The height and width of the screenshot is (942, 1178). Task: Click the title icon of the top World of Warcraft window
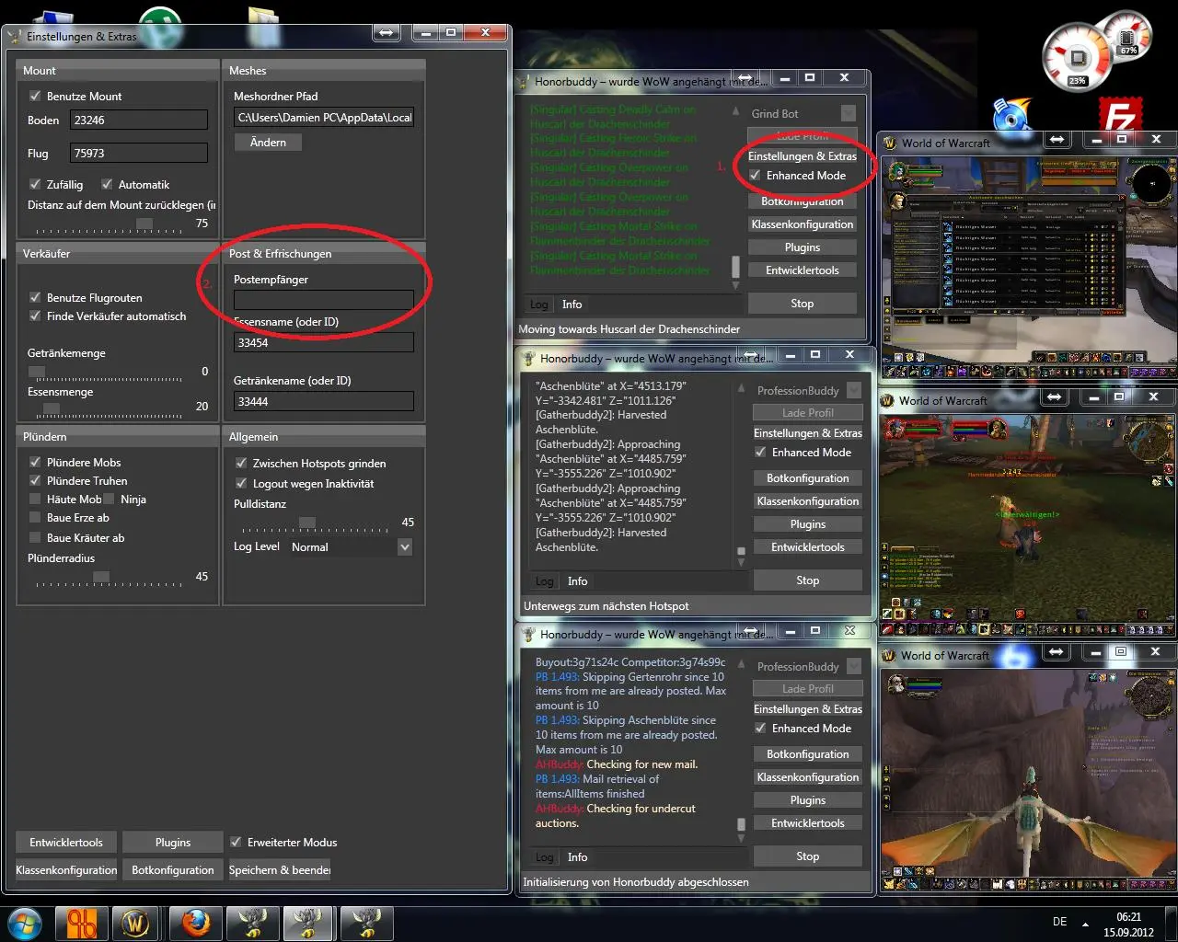(890, 143)
